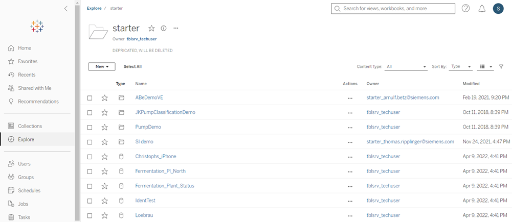Image resolution: width=512 pixels, height=222 pixels.
Task: Click Select All button
Action: pyautogui.click(x=132, y=66)
